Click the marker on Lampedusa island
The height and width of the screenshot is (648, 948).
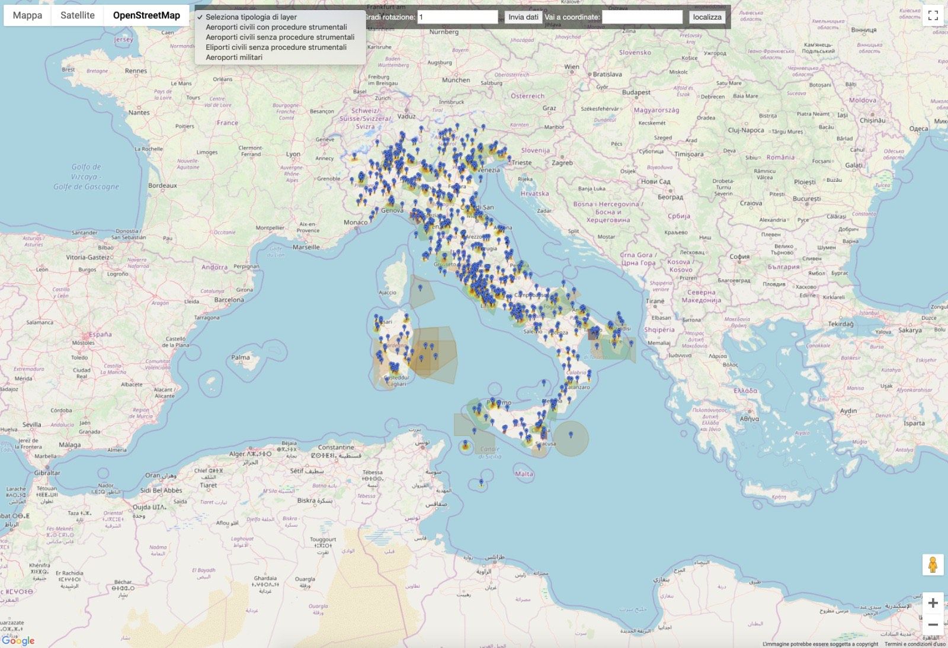pyautogui.click(x=481, y=482)
